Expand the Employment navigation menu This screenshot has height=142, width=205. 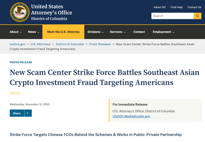(x=163, y=32)
